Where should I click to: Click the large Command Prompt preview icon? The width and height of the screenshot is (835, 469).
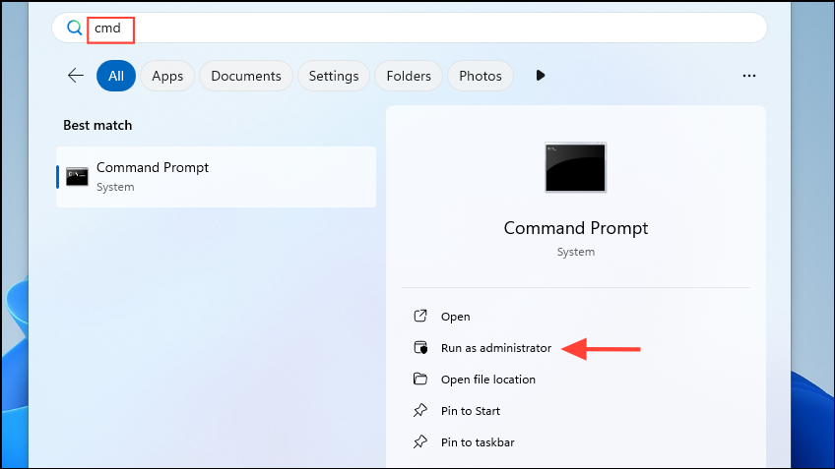(576, 167)
